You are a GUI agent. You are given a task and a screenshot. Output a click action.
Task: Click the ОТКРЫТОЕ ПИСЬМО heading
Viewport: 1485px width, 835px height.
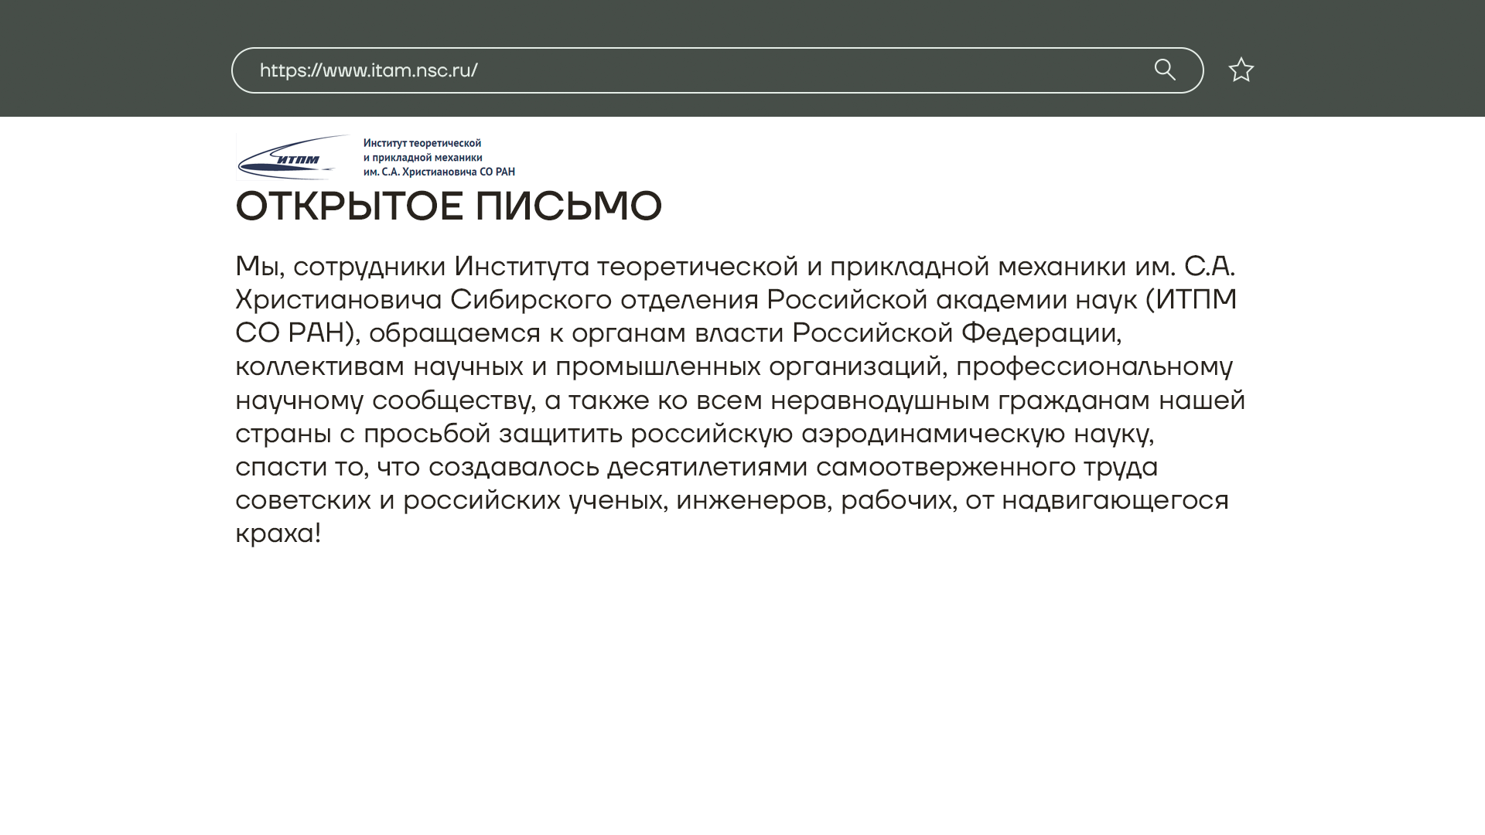pyautogui.click(x=449, y=206)
